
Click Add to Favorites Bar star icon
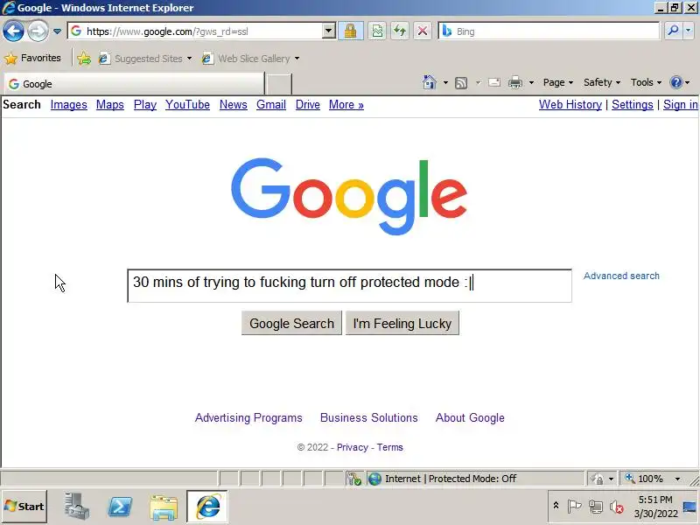(x=83, y=59)
